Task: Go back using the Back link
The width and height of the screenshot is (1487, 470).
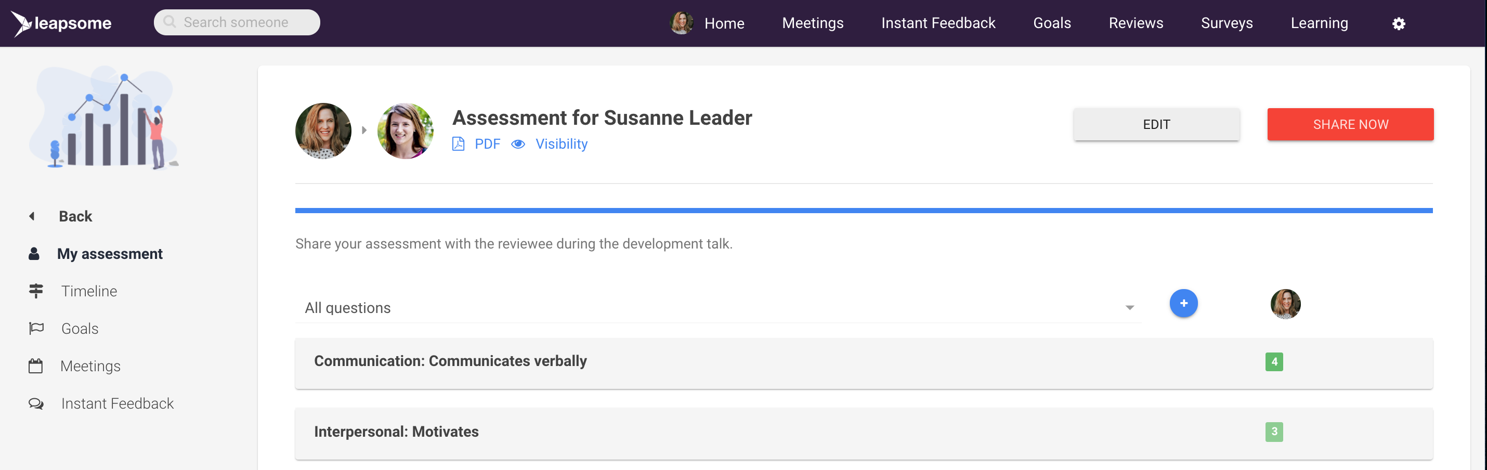Action: click(75, 216)
